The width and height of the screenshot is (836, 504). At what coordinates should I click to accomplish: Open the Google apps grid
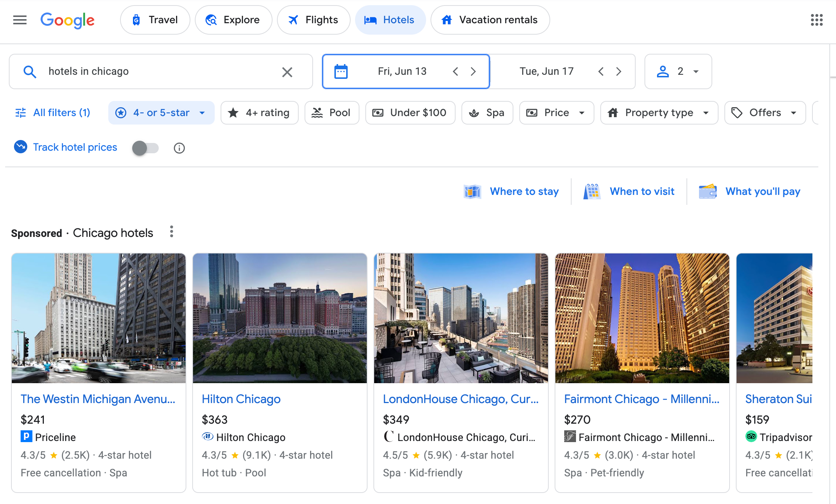816,20
